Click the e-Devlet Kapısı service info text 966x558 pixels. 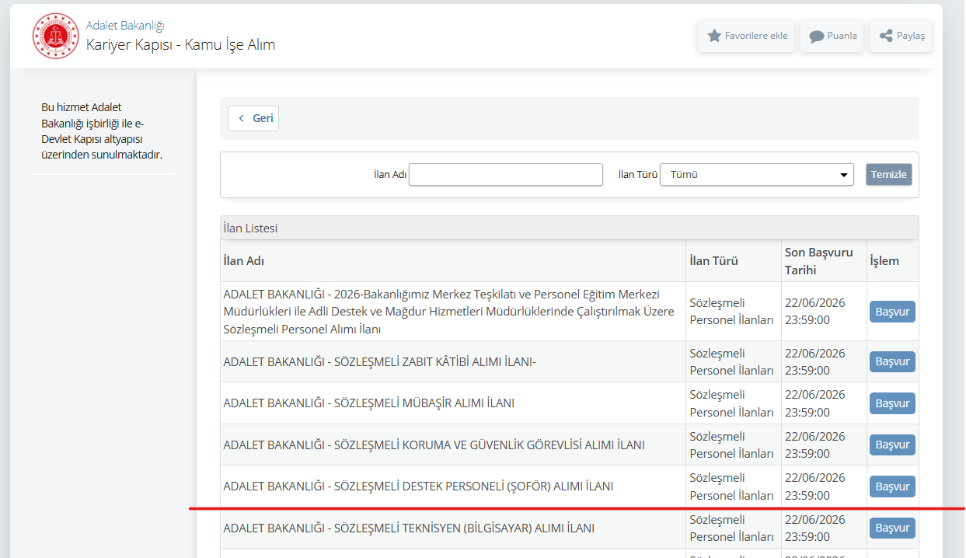(102, 131)
